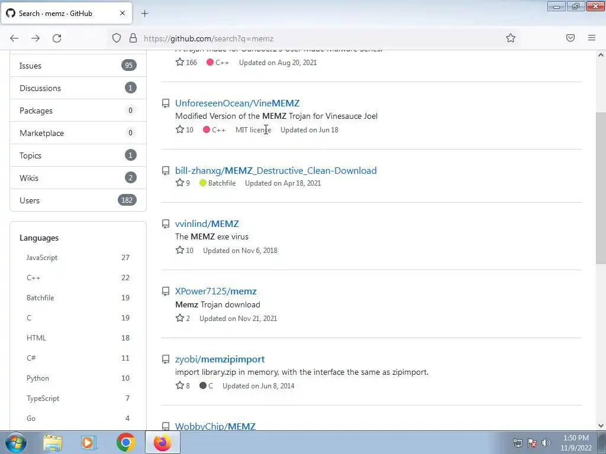Screen dimensions: 606x454
Task: Click the Firefox taskbar button
Action: click(163, 442)
